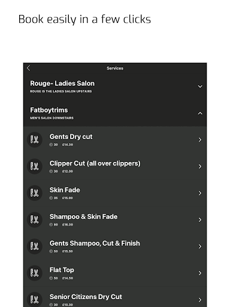The width and height of the screenshot is (230, 307).
Task: Select the Shampoo & Skin Fade service
Action: click(115, 219)
